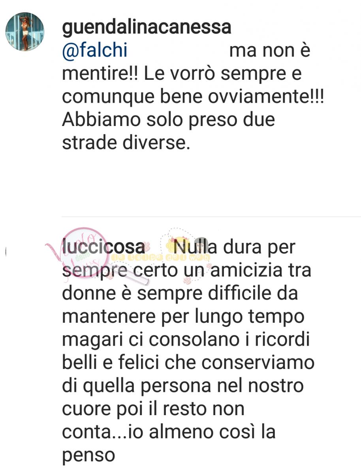Open guendalinacanessa's profile picture
The height and width of the screenshot is (474, 361).
tap(24, 31)
